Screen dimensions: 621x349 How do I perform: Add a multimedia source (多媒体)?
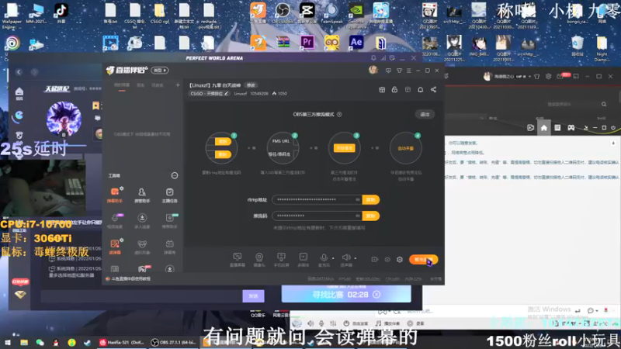[x=303, y=260]
